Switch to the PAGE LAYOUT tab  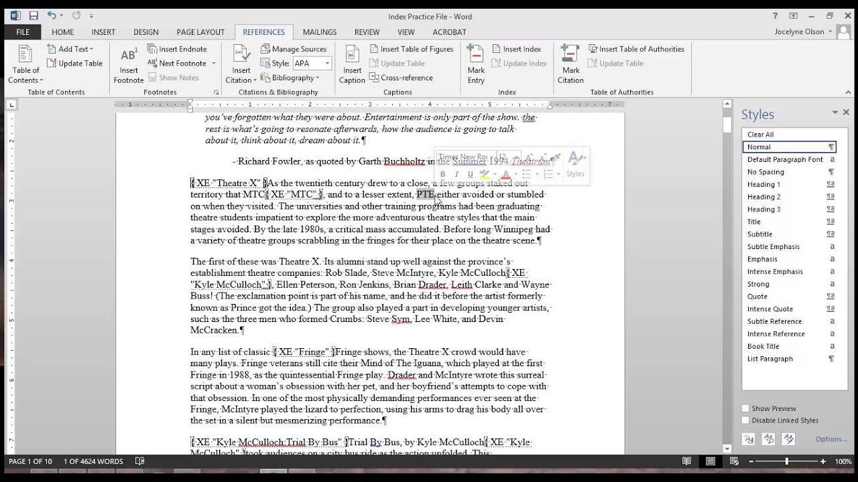coord(200,31)
